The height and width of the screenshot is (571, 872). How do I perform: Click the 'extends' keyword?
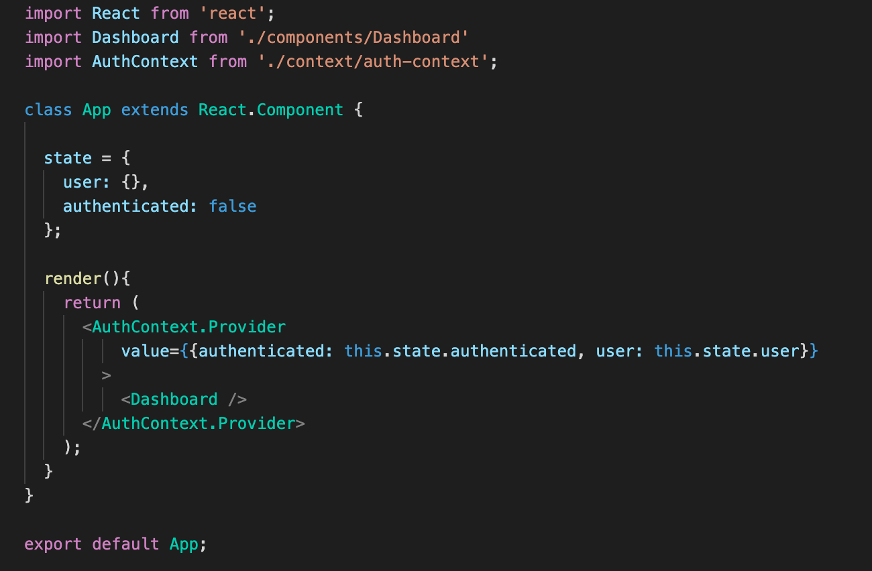tap(154, 109)
